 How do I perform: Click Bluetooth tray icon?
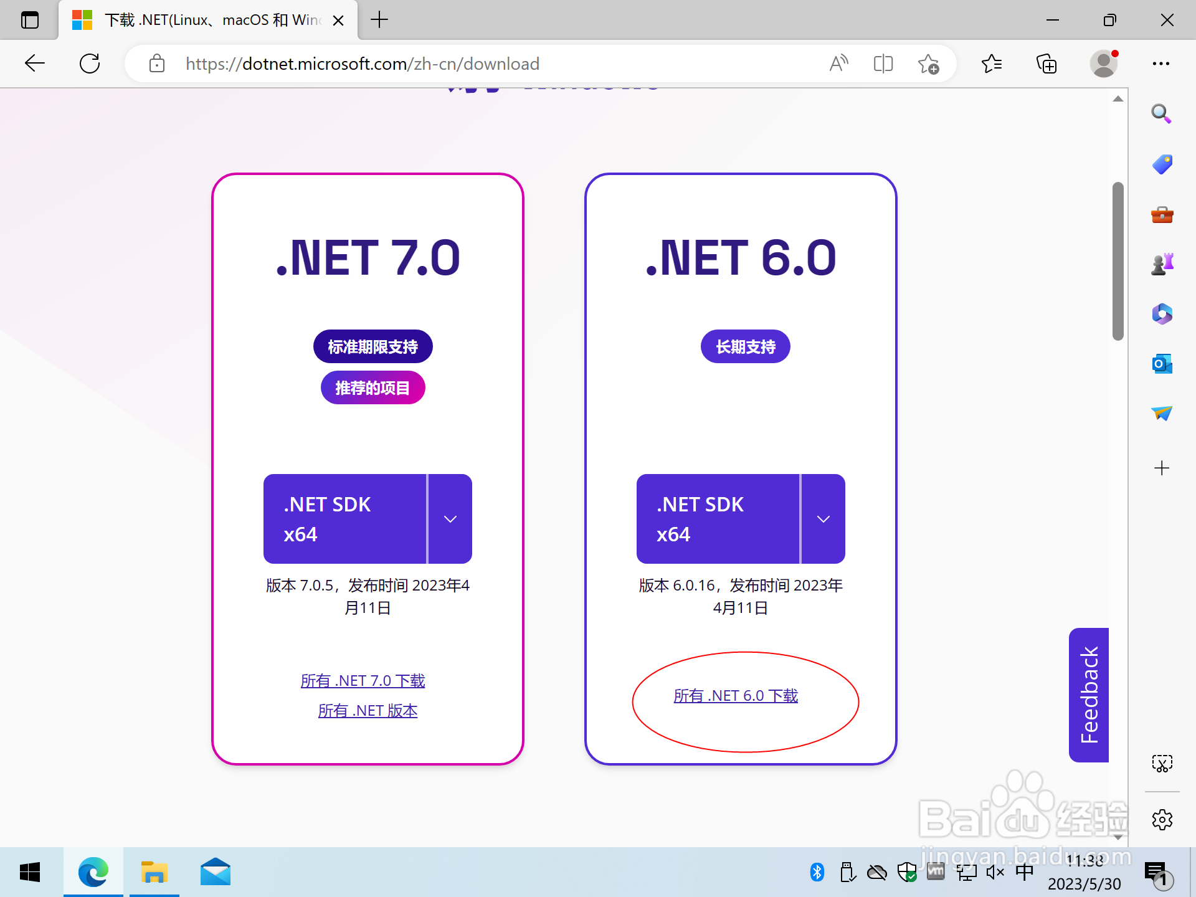[817, 872]
